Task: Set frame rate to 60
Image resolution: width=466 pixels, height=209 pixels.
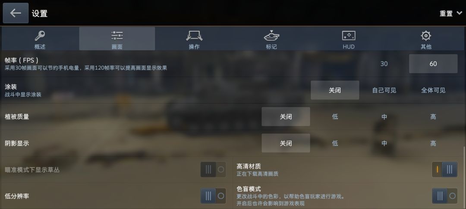Action: (x=433, y=64)
